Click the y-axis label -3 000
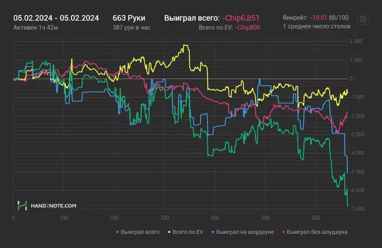Viewport: 382px width, 248px height. (357, 134)
